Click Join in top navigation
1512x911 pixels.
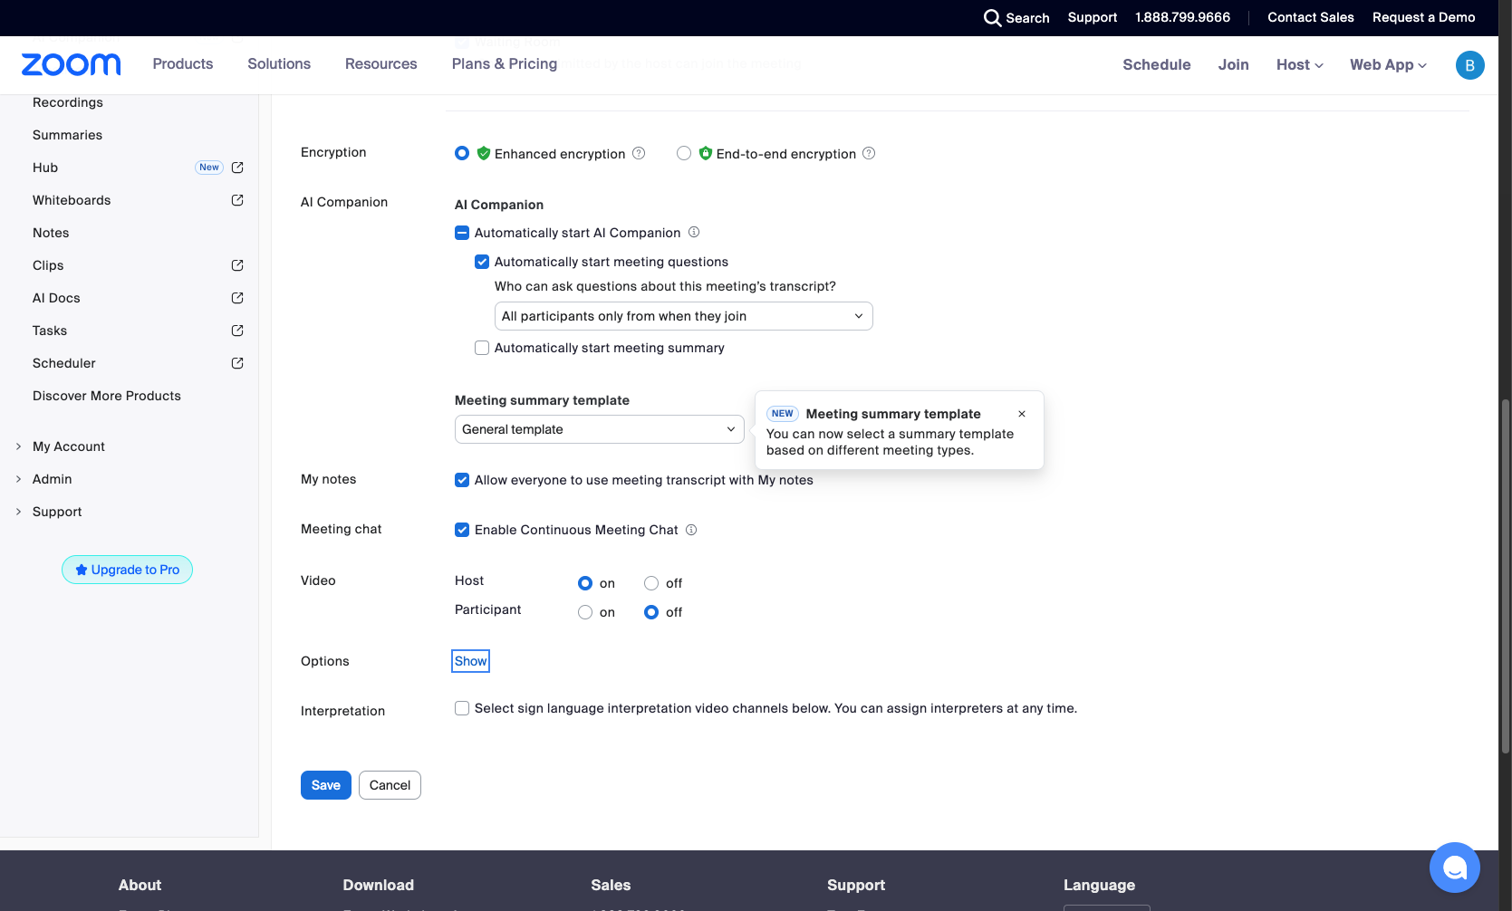[x=1233, y=65]
